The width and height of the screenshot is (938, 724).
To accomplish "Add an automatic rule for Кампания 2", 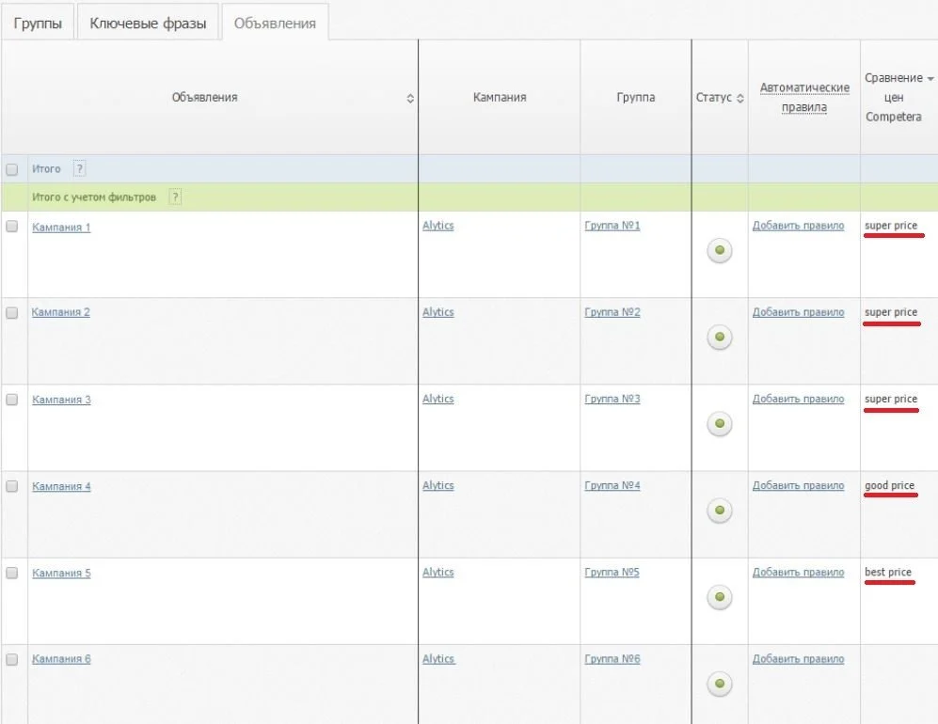I will (x=799, y=312).
